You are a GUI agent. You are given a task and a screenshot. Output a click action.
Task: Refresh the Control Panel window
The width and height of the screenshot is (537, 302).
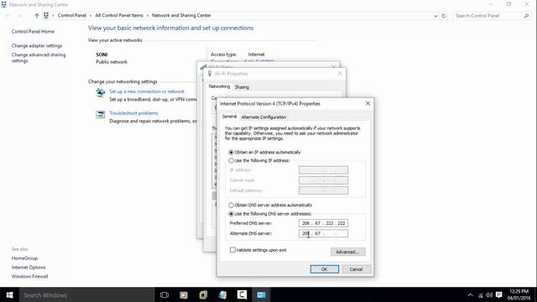coord(444,16)
